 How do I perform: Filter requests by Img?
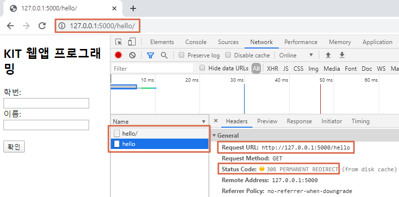point(313,68)
